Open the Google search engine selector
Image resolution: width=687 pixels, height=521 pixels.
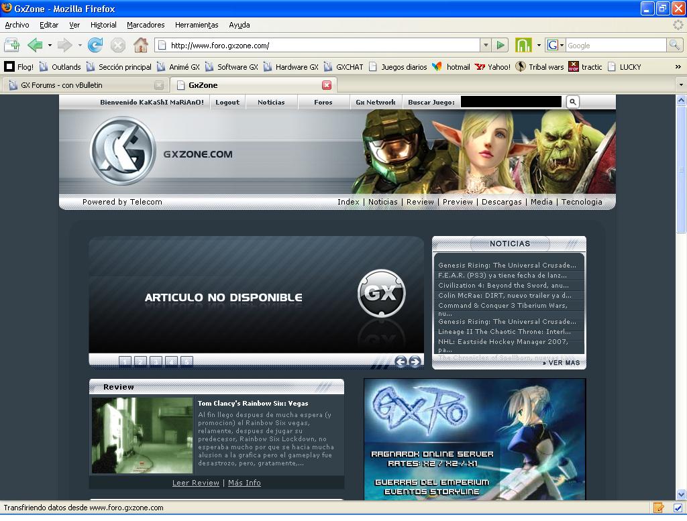pos(555,45)
